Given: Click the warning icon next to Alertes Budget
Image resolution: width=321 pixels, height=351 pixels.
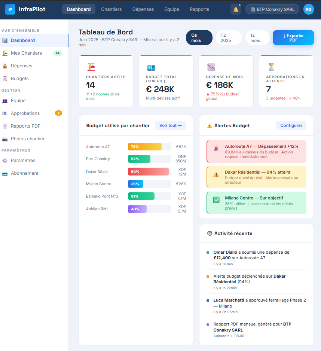Looking at the screenshot, I should pos(210,126).
